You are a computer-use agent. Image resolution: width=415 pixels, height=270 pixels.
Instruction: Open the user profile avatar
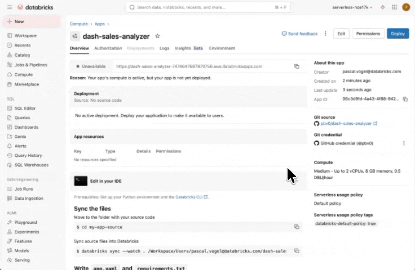[406, 7]
